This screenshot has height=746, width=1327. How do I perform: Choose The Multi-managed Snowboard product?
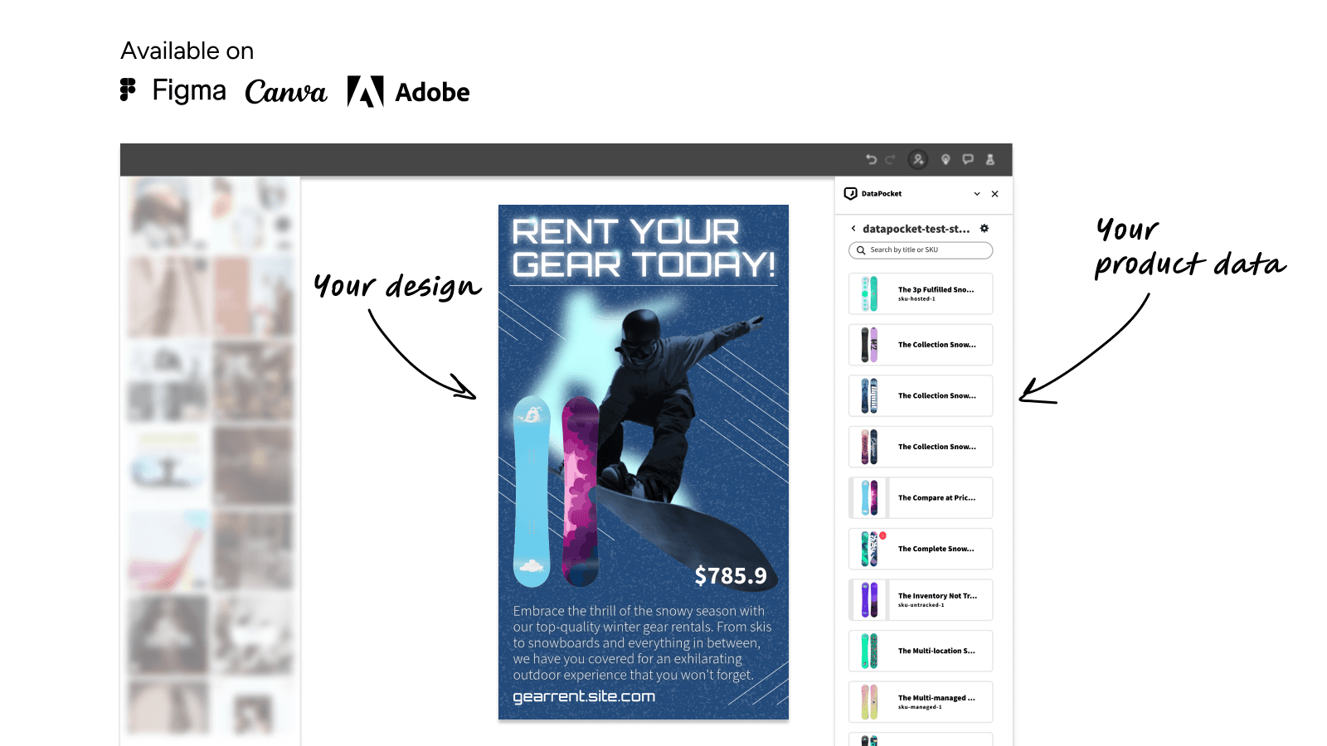(x=921, y=702)
